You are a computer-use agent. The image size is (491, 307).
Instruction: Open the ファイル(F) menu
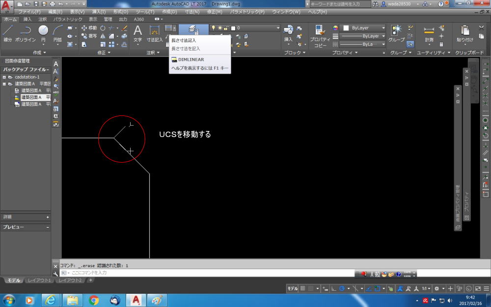(29, 12)
